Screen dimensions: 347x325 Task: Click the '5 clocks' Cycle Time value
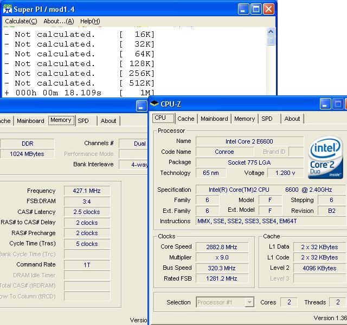pyautogui.click(x=87, y=244)
